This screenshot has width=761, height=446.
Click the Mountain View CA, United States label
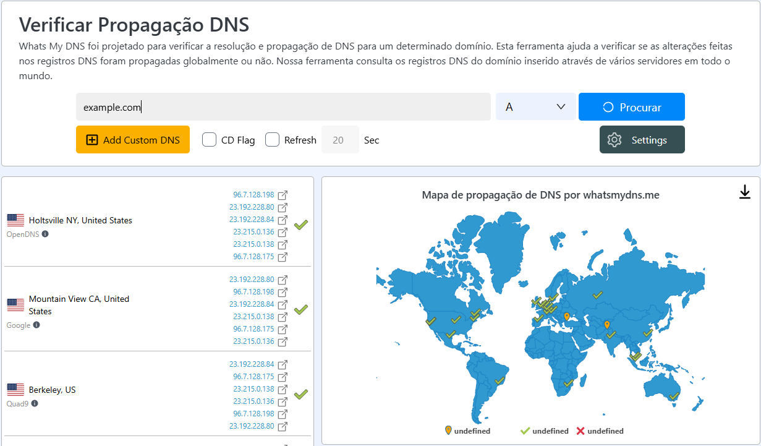pyautogui.click(x=79, y=305)
